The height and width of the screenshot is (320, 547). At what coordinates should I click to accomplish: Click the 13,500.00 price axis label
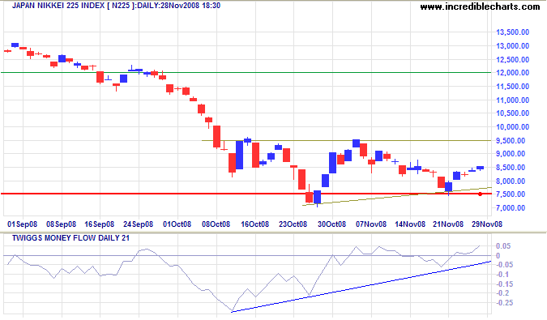(512, 32)
